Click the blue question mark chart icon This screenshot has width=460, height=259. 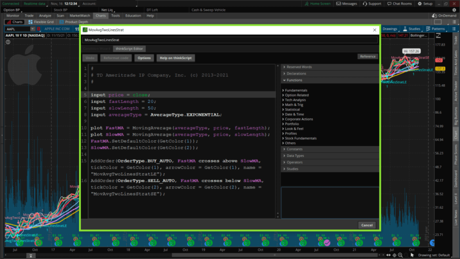pos(432,243)
